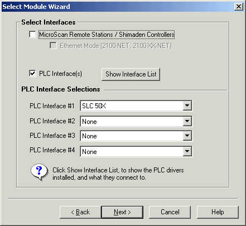
Task: Click the None value in PLC Interface #4
Action: coord(132,151)
